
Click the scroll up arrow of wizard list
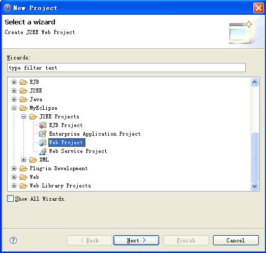coord(254,82)
